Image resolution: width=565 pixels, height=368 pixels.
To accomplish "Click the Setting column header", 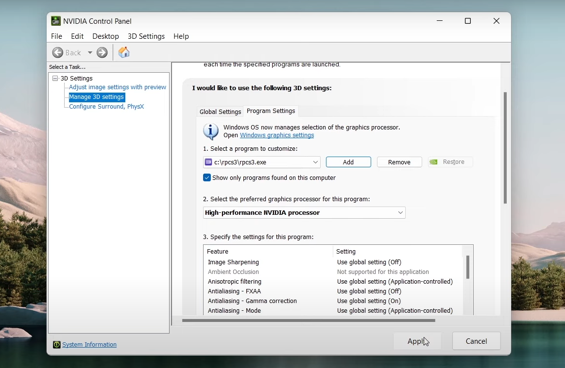I will [x=397, y=252].
